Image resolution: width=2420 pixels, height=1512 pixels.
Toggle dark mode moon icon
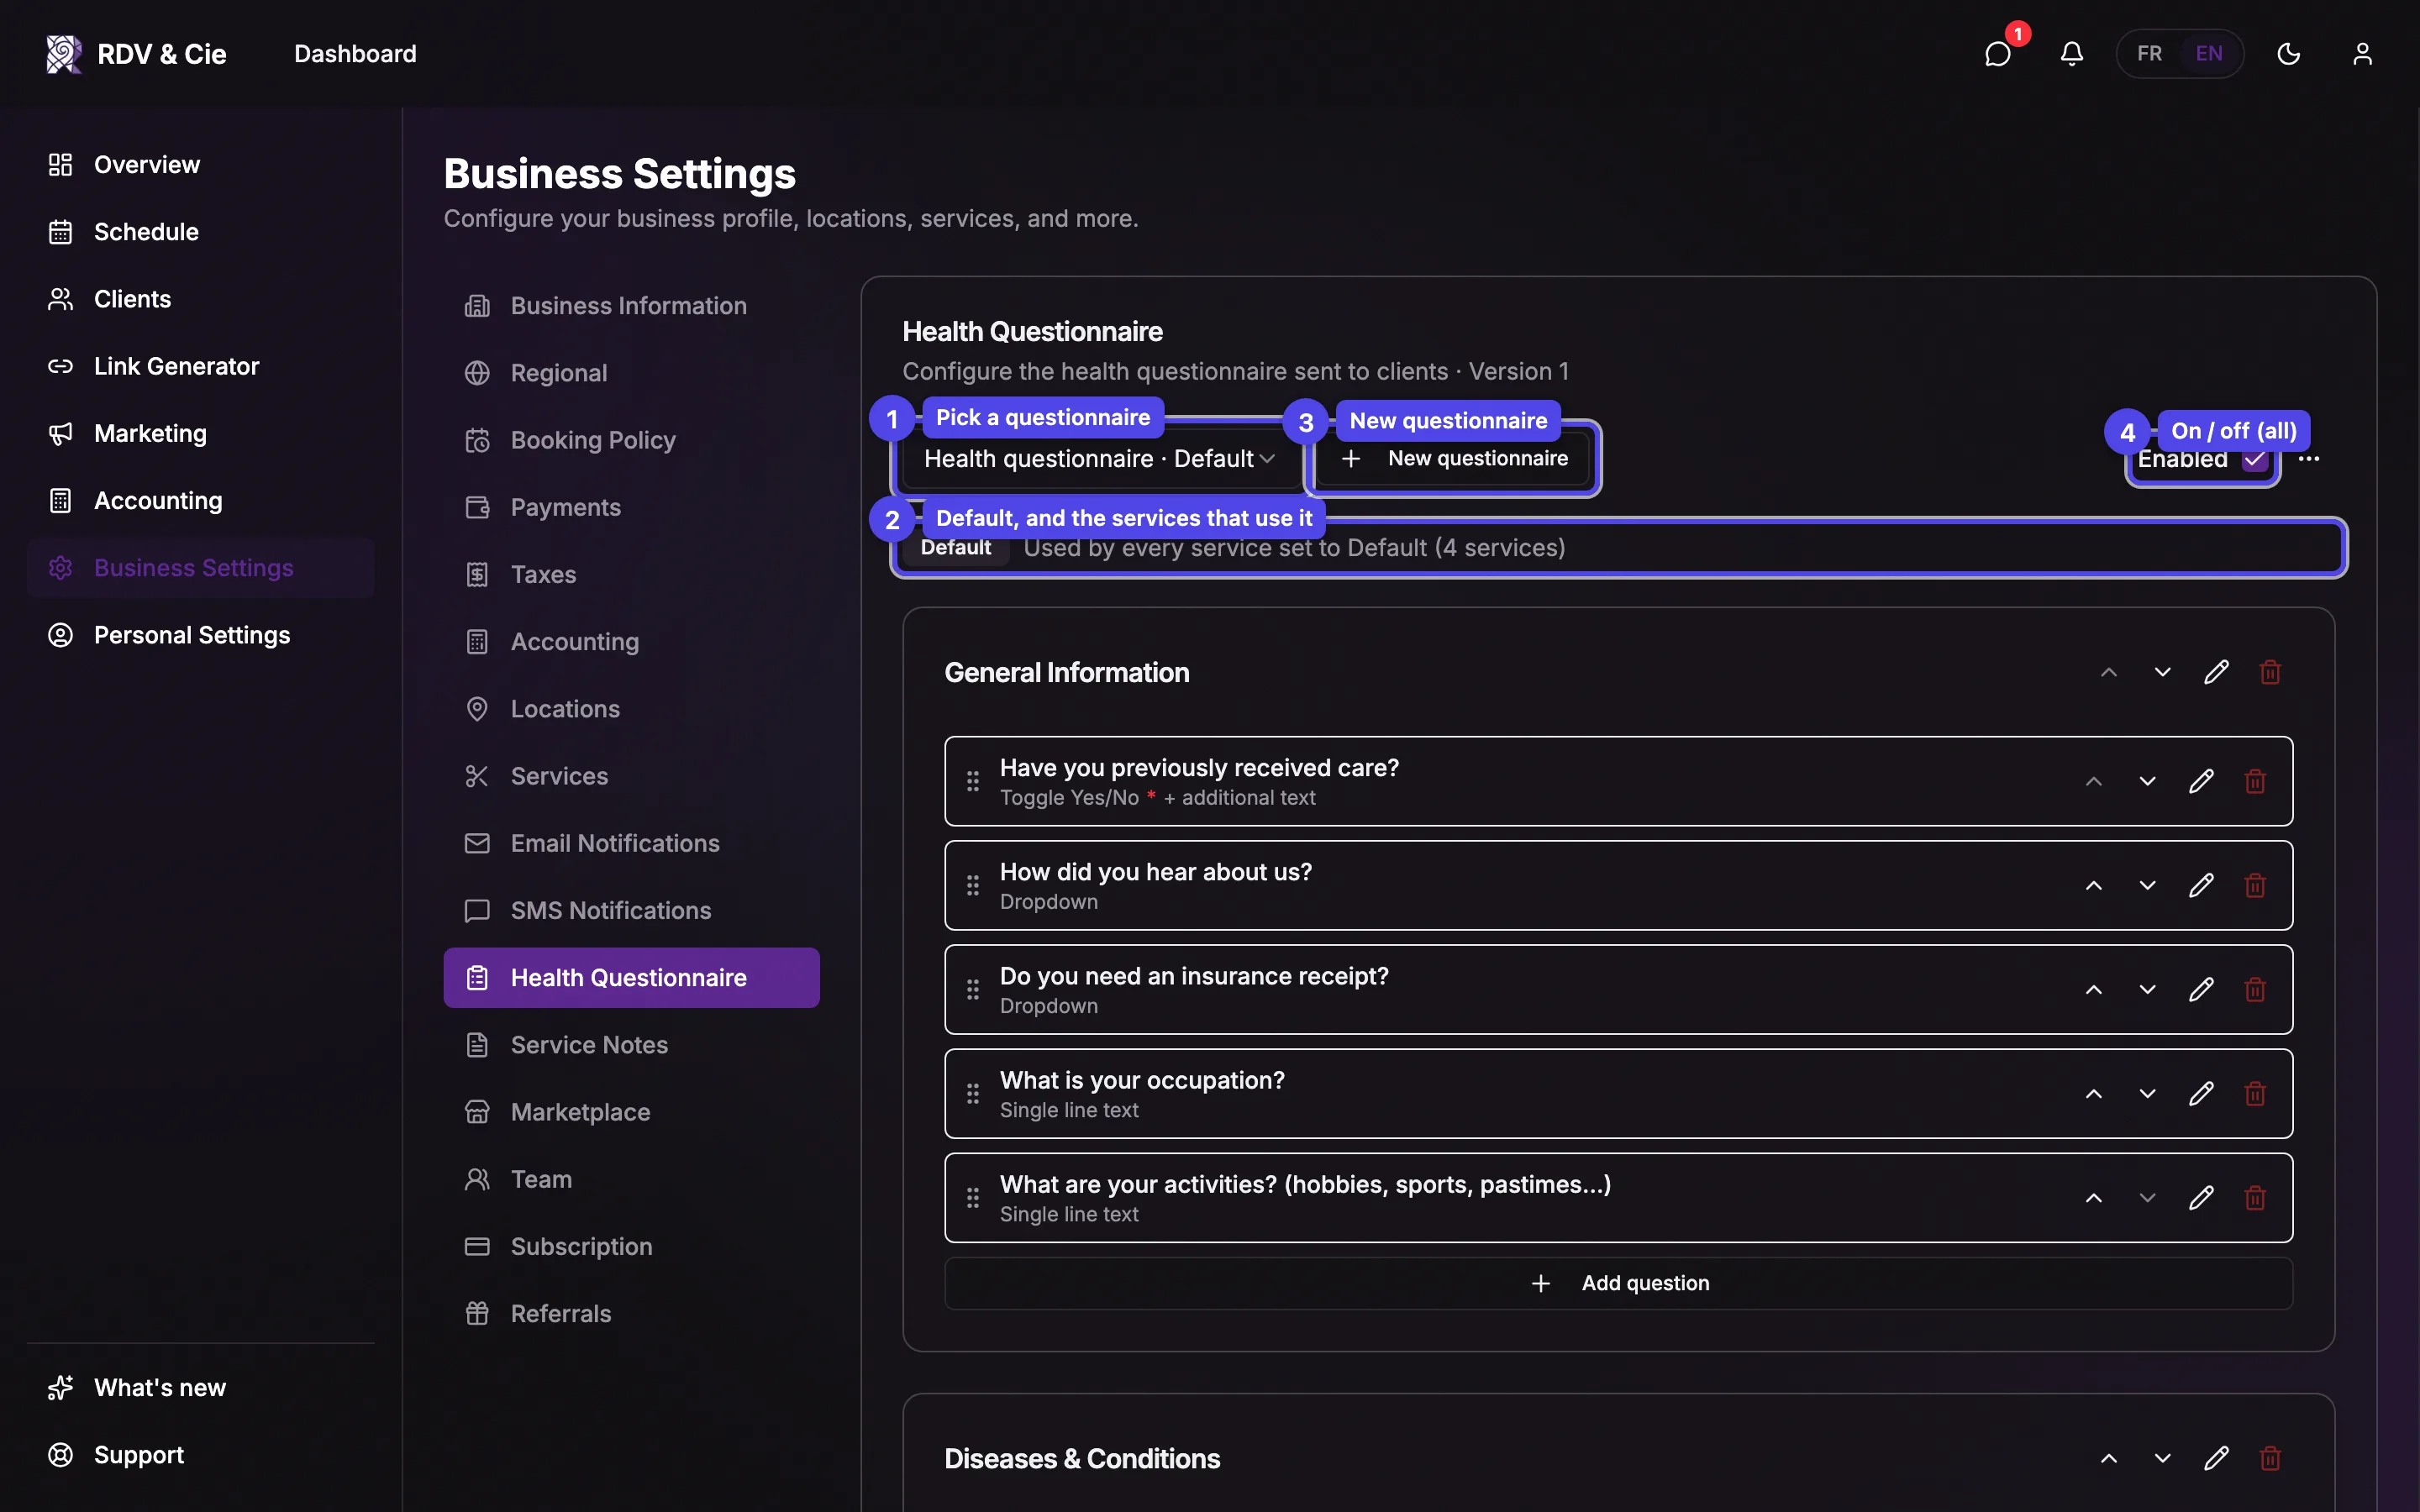2288,53
